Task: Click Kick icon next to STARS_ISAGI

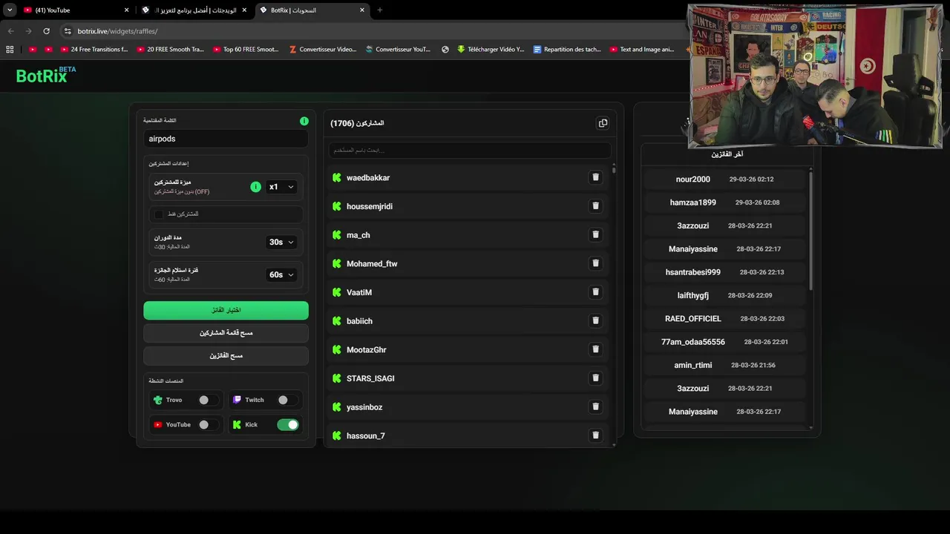Action: (337, 378)
